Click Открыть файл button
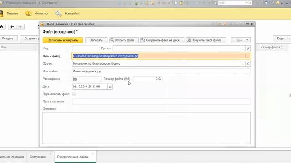This screenshot has height=163, width=291. point(124,40)
